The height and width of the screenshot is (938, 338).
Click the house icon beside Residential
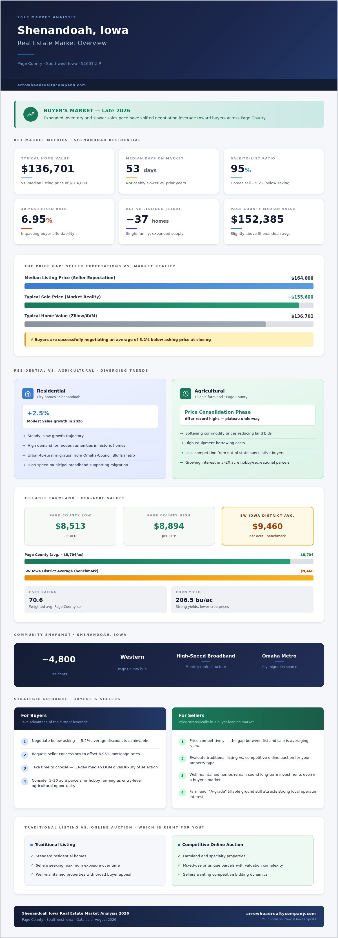[28, 394]
